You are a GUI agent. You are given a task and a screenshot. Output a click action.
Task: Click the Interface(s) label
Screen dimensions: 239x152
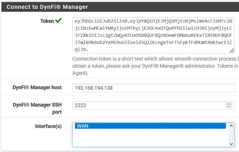click(48, 126)
